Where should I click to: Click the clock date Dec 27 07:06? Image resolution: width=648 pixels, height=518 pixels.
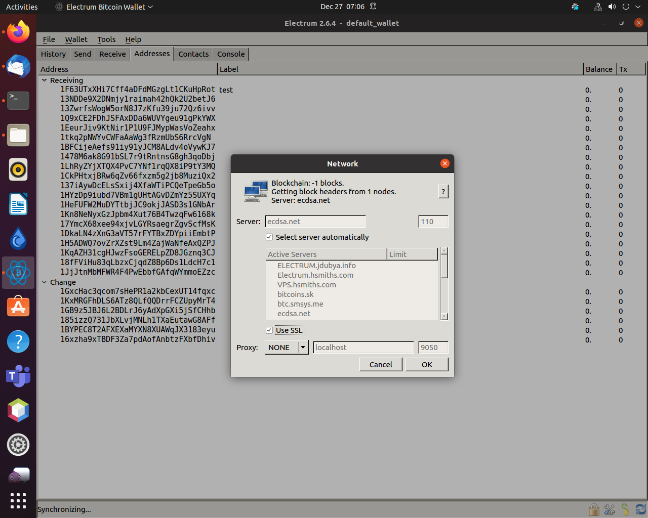[x=342, y=7]
